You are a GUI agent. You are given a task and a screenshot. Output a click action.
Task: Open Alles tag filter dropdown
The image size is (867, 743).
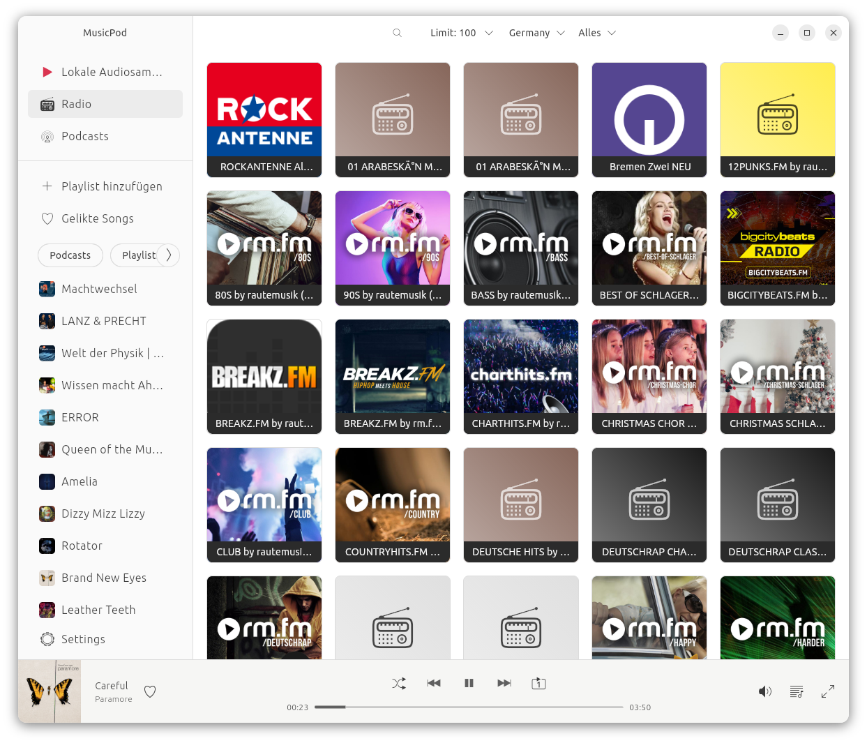tap(597, 33)
